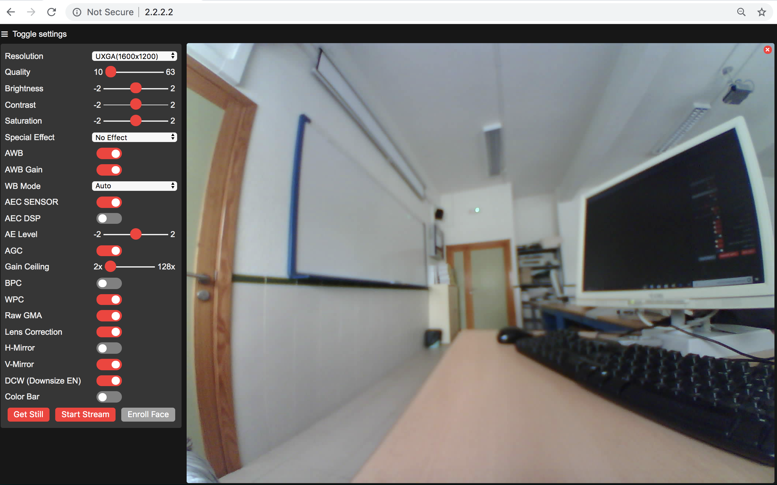The height and width of the screenshot is (485, 777).
Task: Reload the page
Action: [52, 12]
